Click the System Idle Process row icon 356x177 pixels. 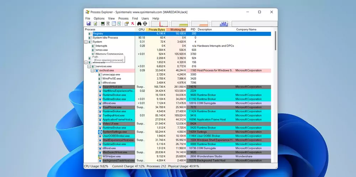90,38
